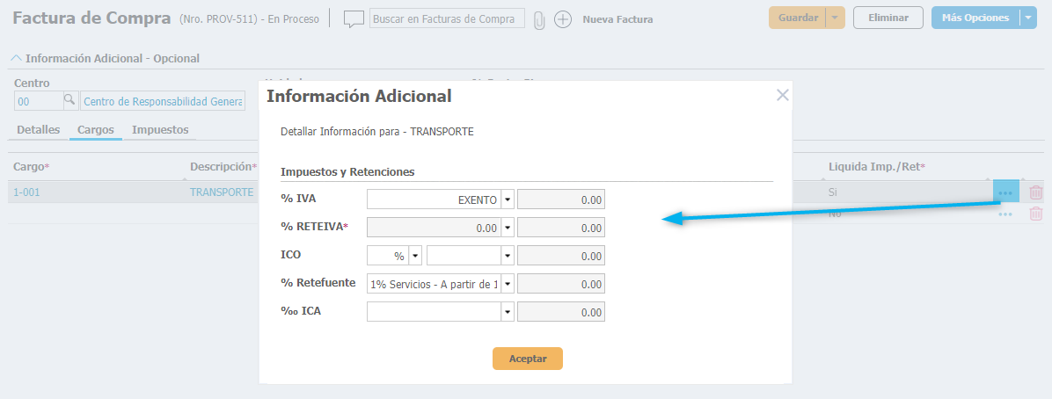The height and width of the screenshot is (399, 1052).
Task: Expand the Guardar button dropdown arrow
Action: coord(836,18)
